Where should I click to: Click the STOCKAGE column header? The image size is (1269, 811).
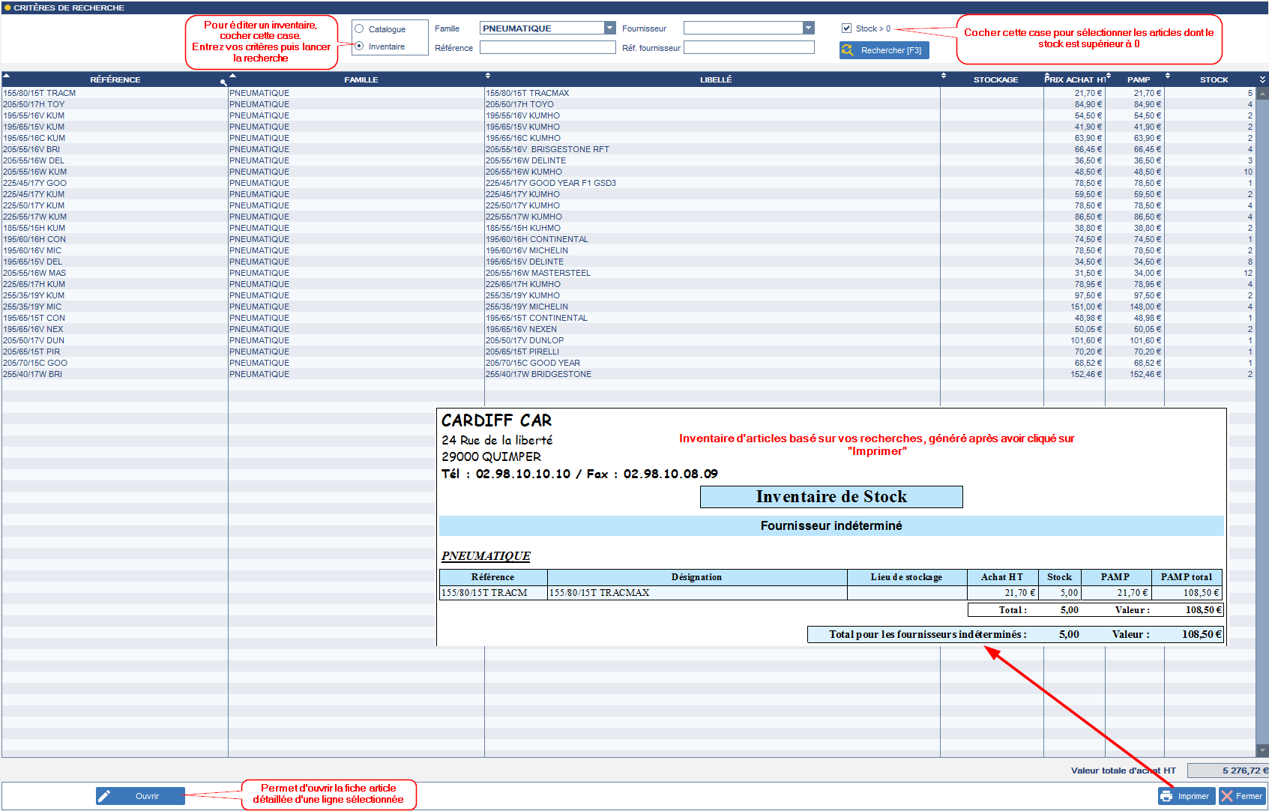(995, 79)
